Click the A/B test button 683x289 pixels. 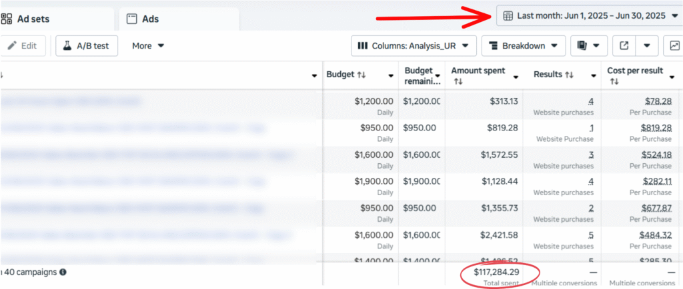[87, 46]
